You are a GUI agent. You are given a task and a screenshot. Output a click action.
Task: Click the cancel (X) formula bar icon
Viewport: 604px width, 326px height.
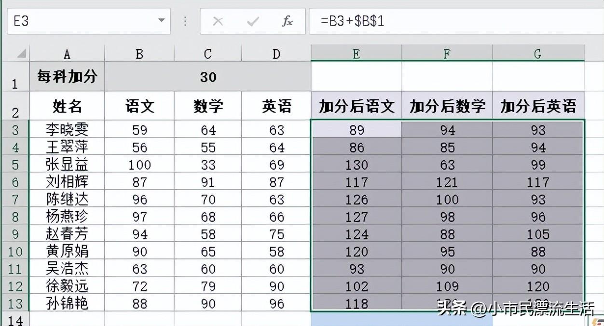pos(218,21)
